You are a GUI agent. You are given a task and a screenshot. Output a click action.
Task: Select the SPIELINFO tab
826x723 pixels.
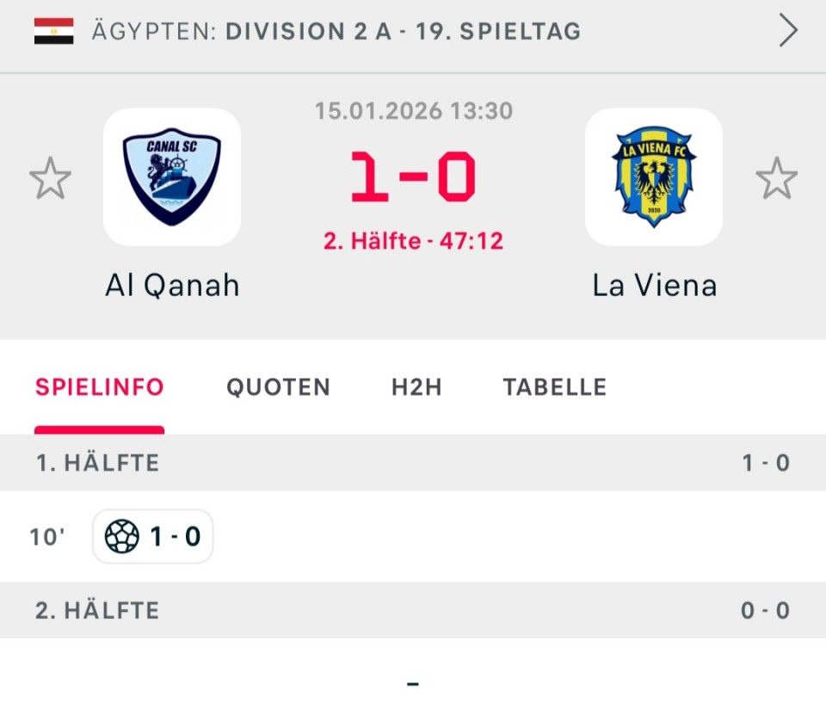pyautogui.click(x=99, y=387)
